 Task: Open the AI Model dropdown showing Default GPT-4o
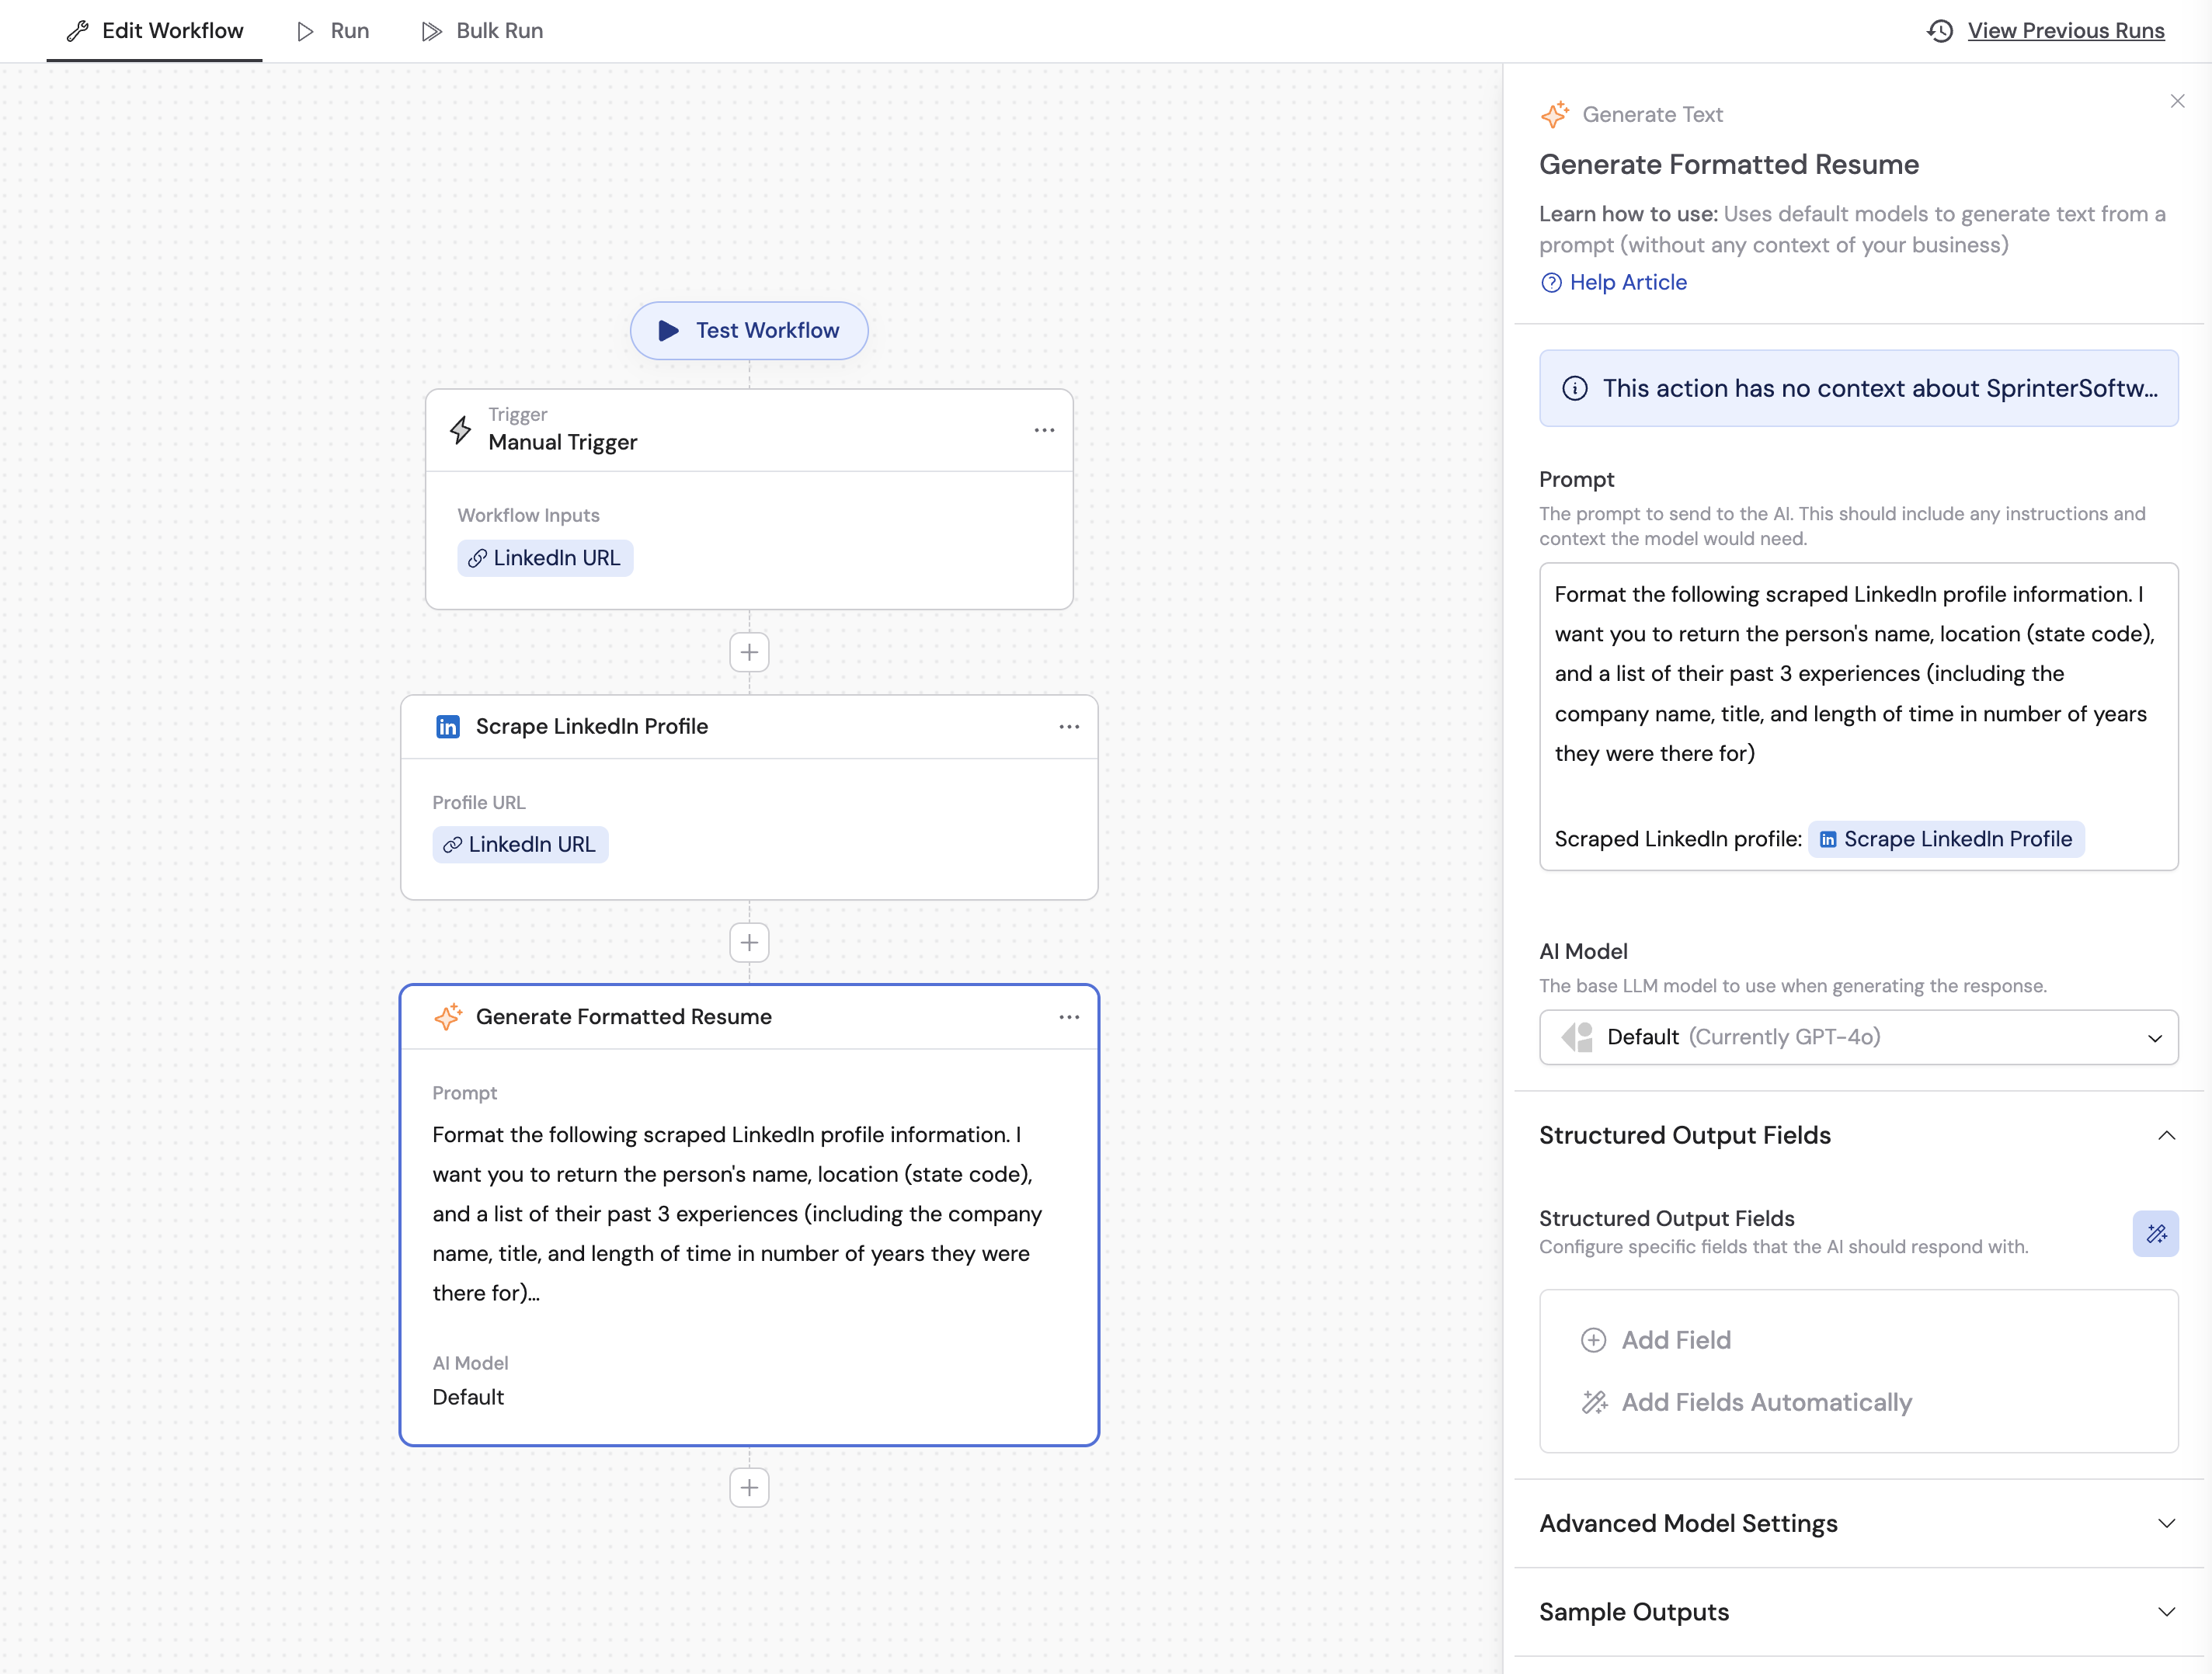(1858, 1037)
